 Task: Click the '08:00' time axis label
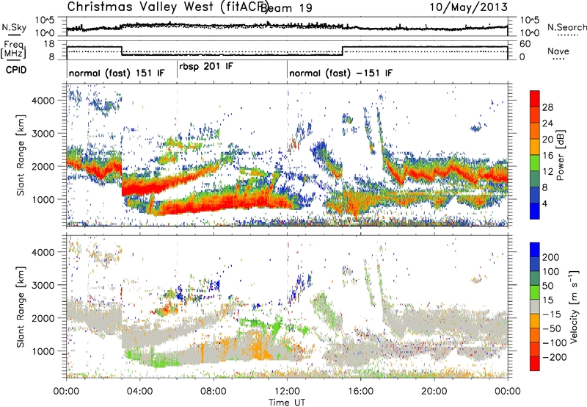pyautogui.click(x=214, y=392)
